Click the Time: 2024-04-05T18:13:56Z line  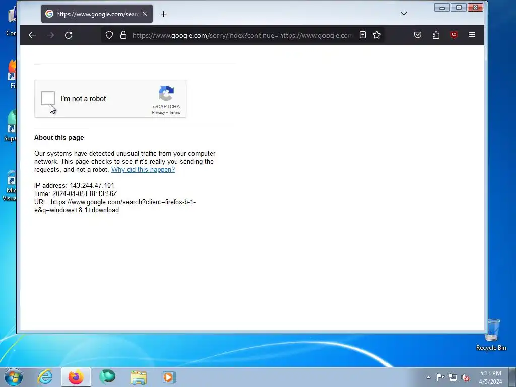pos(76,194)
